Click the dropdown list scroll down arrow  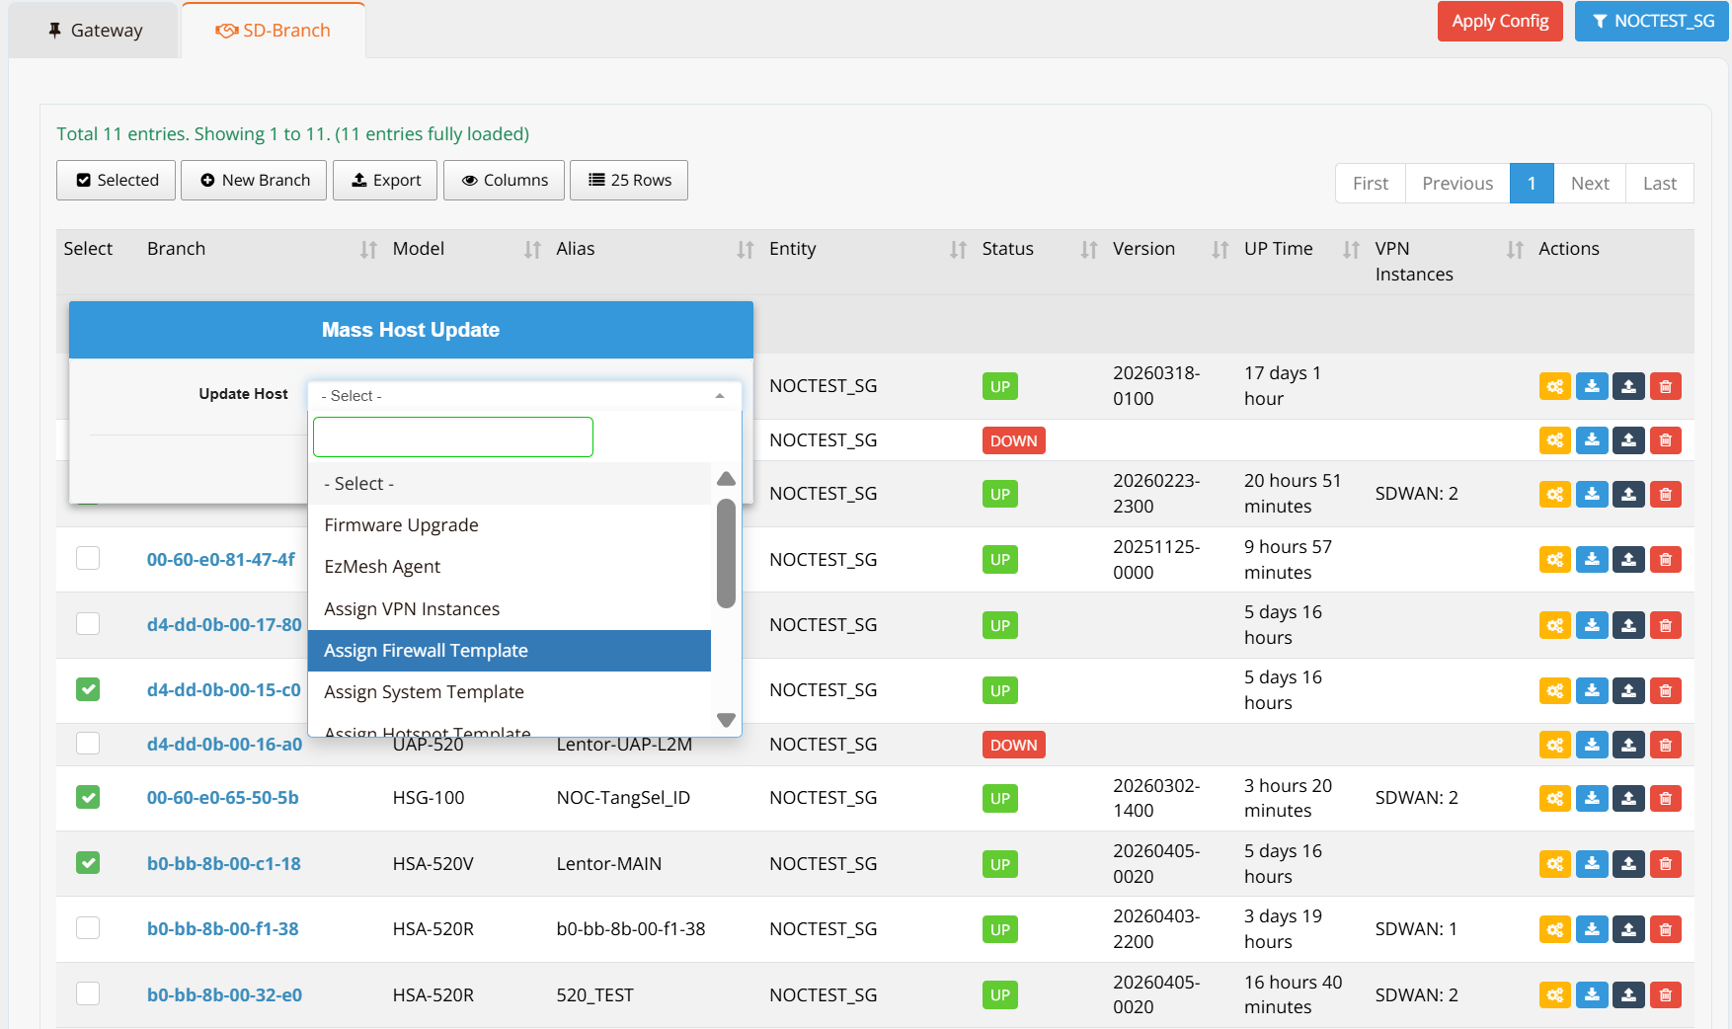pyautogui.click(x=726, y=720)
